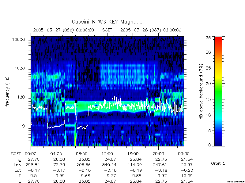Select Lon value 72.79

coord(59,165)
